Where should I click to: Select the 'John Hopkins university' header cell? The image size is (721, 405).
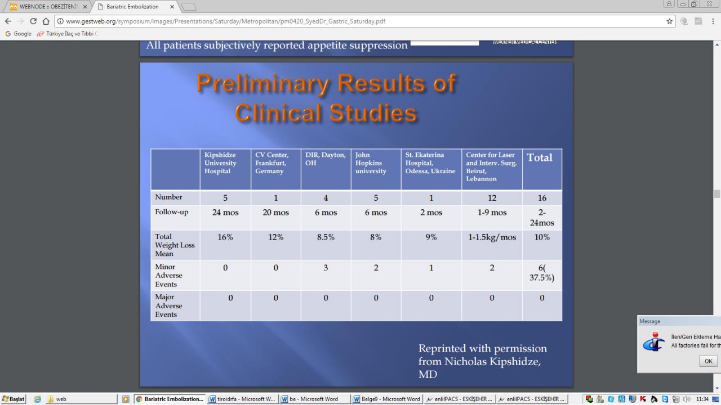(376, 169)
